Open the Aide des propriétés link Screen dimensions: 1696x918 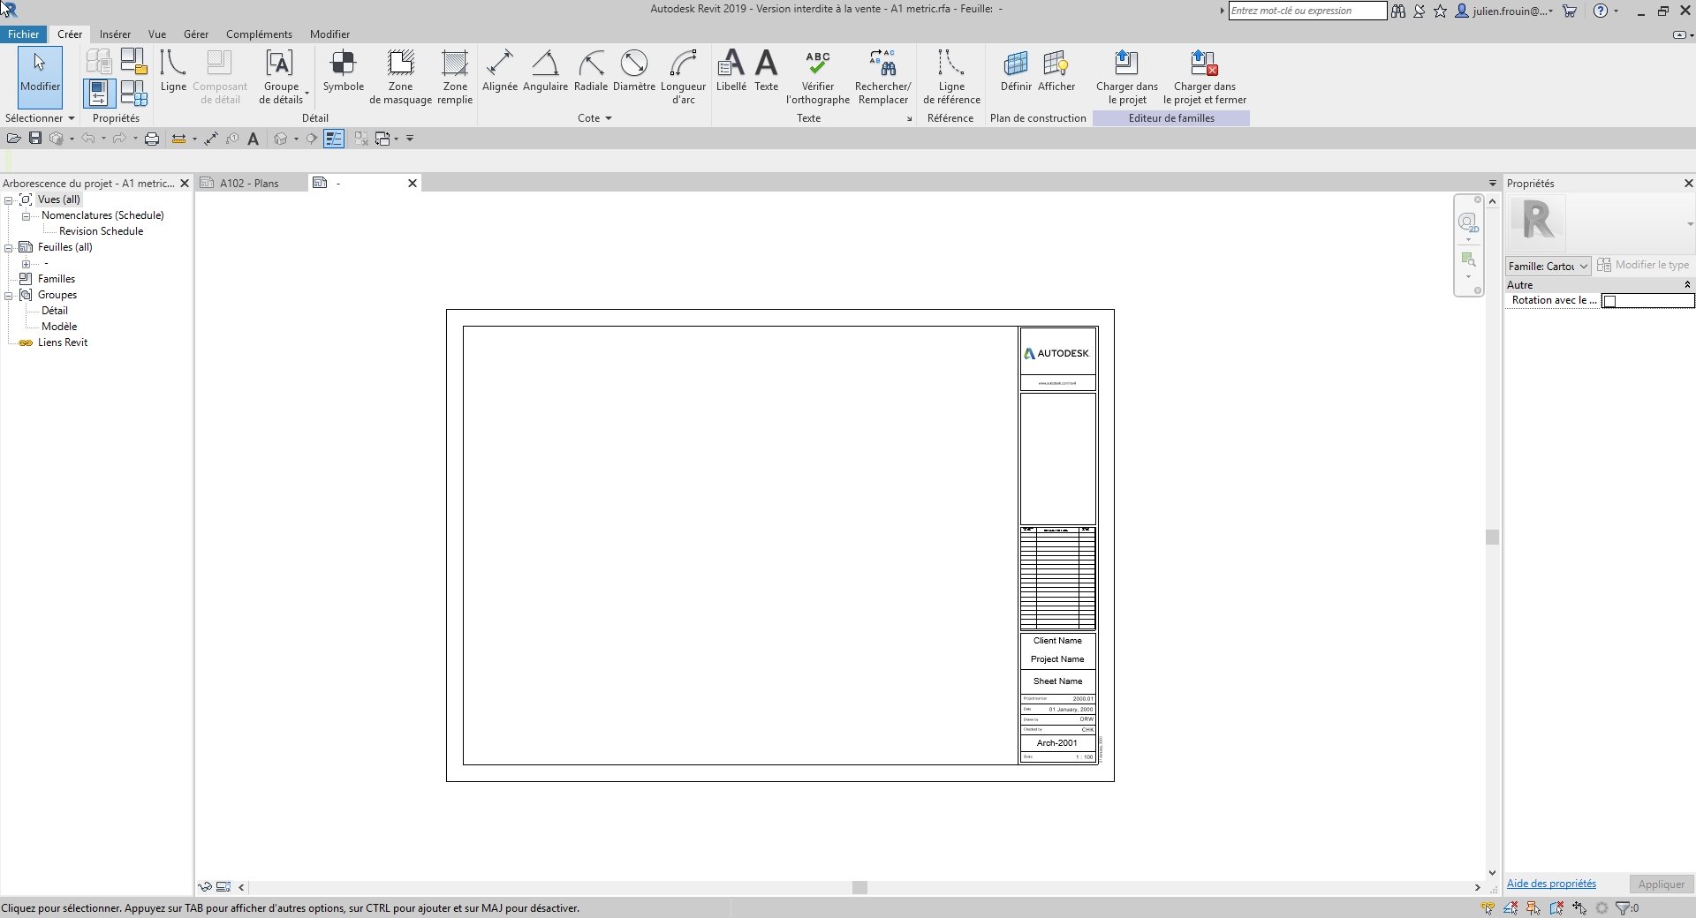tap(1550, 884)
